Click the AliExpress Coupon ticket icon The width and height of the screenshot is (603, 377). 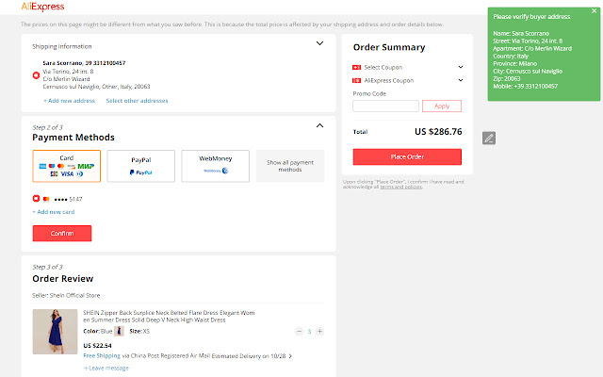pyautogui.click(x=356, y=81)
